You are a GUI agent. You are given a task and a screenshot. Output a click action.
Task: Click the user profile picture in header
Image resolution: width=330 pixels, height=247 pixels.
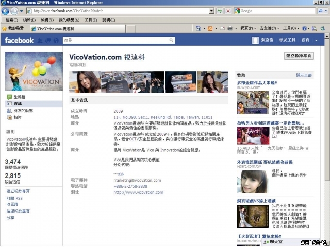tap(255, 40)
